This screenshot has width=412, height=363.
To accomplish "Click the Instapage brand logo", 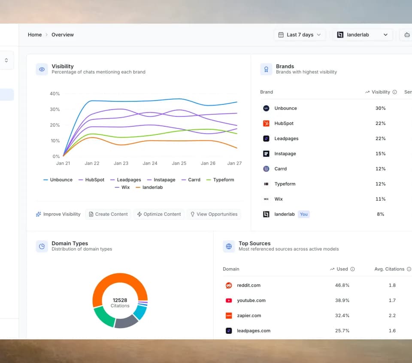I will tap(266, 154).
